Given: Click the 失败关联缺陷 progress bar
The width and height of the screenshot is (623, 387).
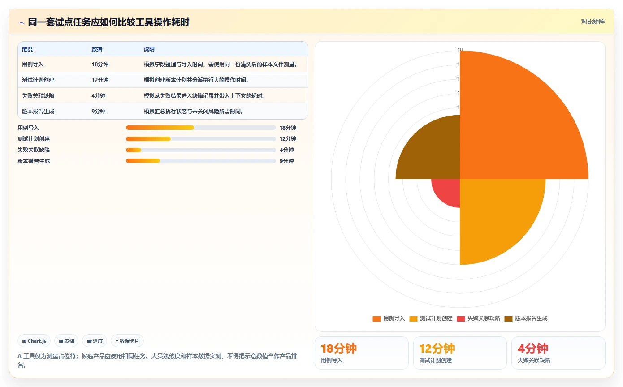Looking at the screenshot, I should (201, 150).
